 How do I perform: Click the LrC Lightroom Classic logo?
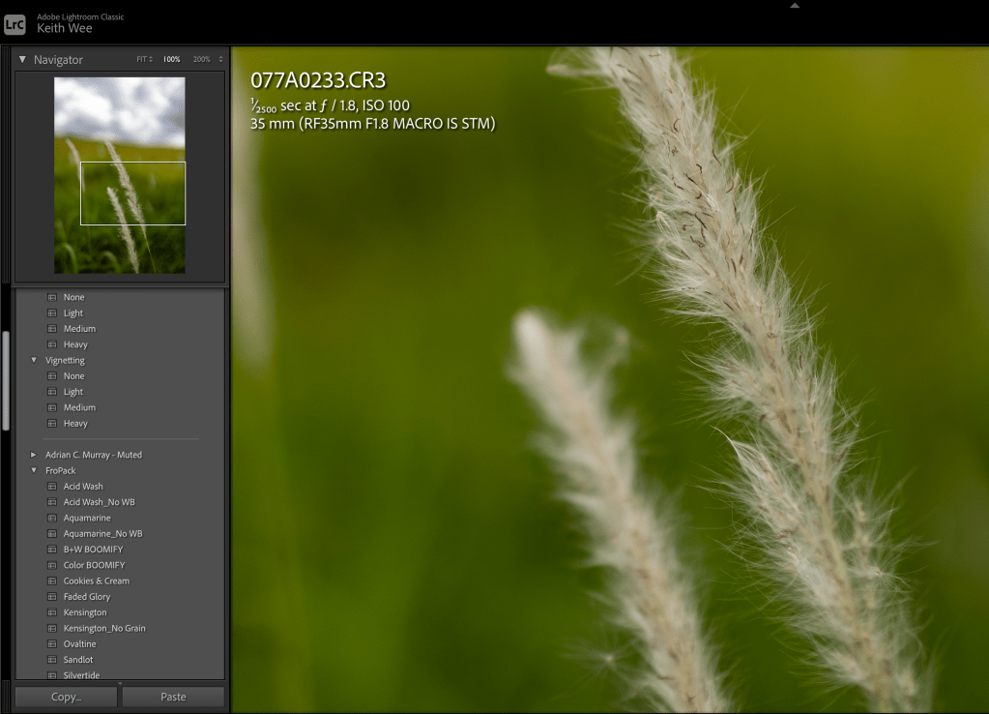(15, 23)
